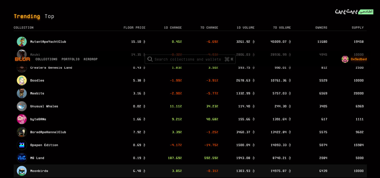Click BoredApeKennelClub 1D volume 3460.37

[243, 132]
